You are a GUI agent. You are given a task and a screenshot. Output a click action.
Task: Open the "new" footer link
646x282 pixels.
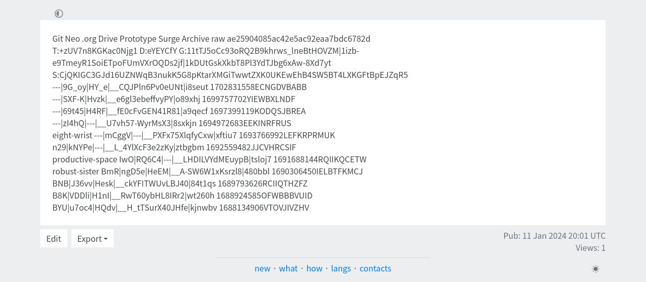click(262, 268)
